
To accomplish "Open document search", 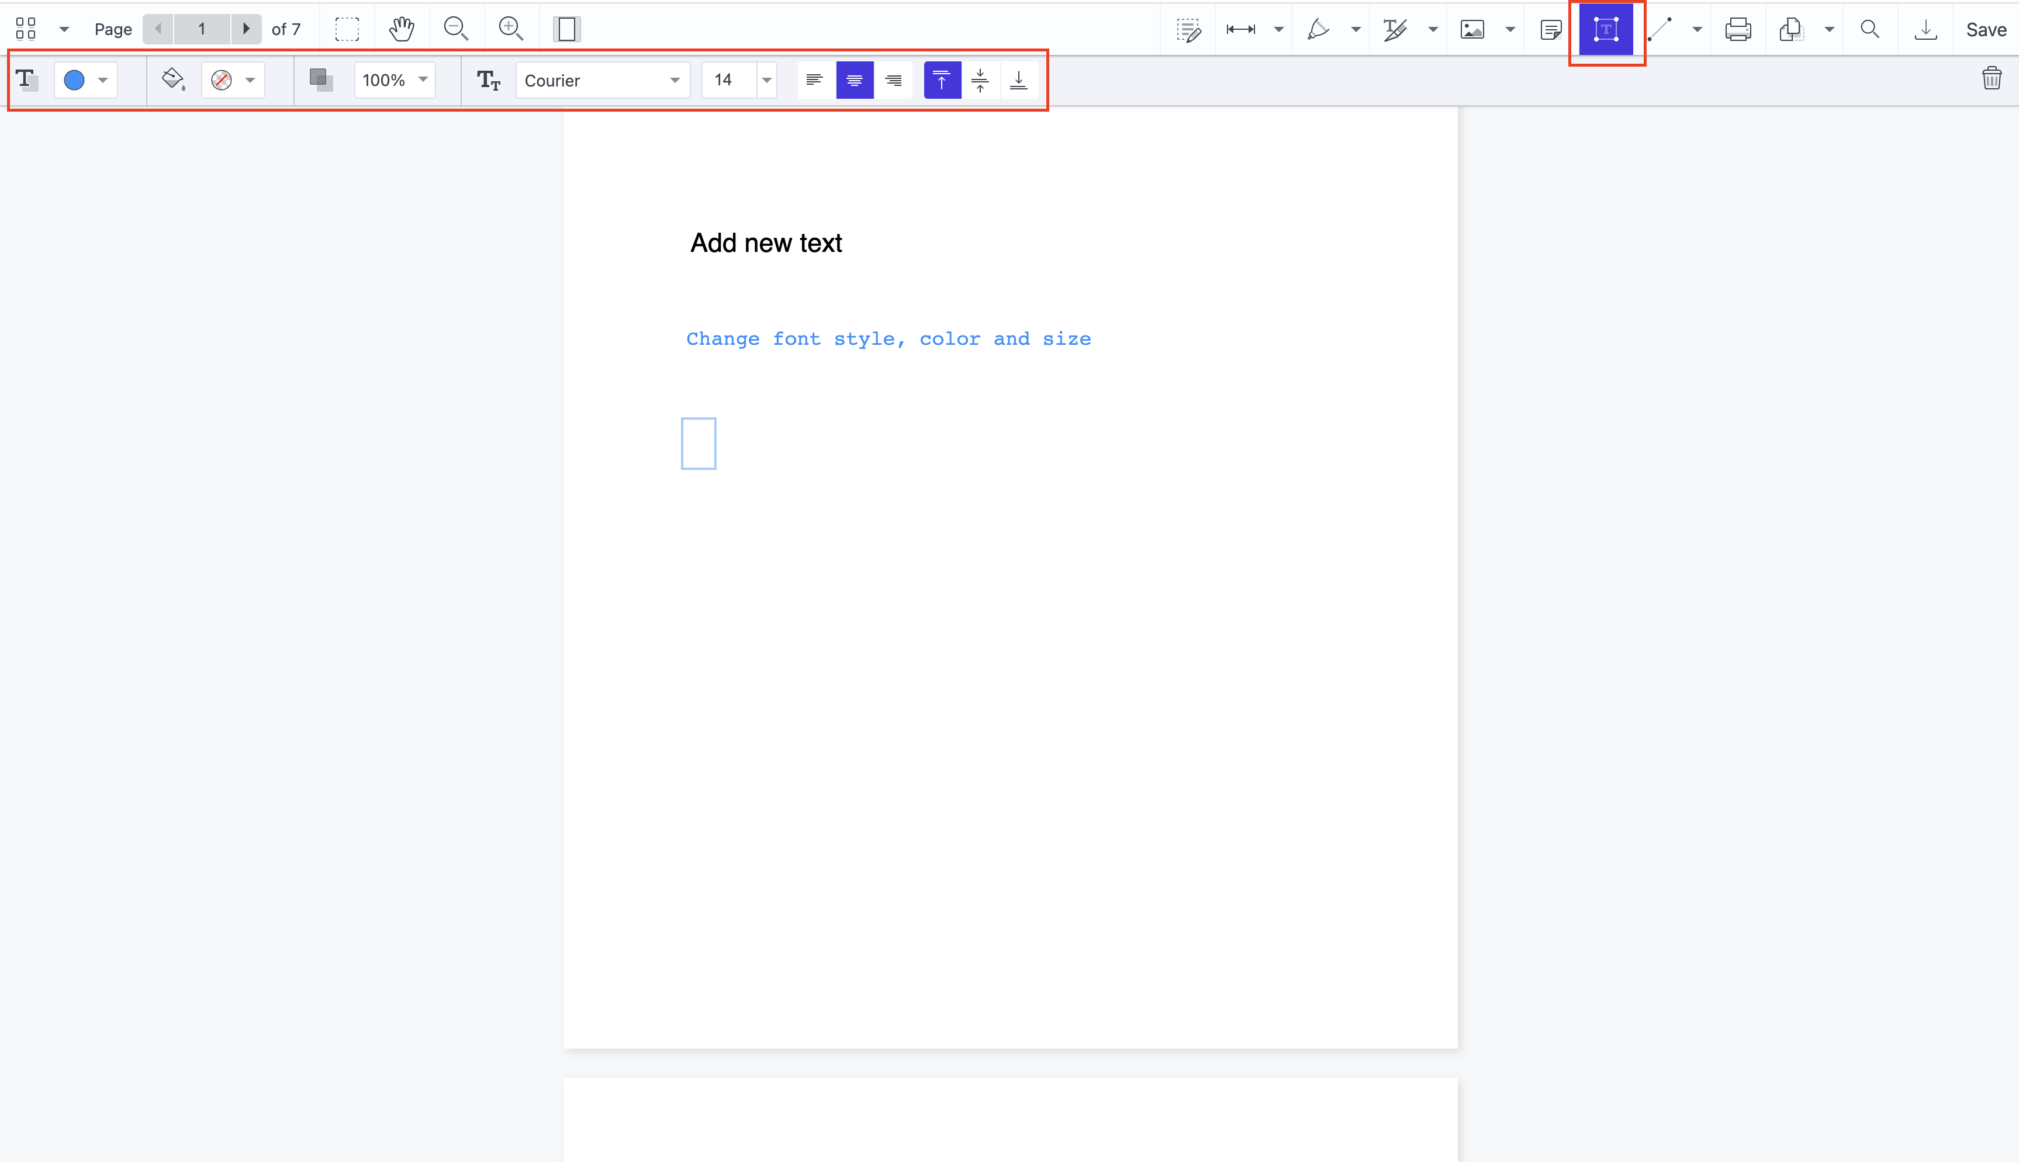I will [1870, 29].
